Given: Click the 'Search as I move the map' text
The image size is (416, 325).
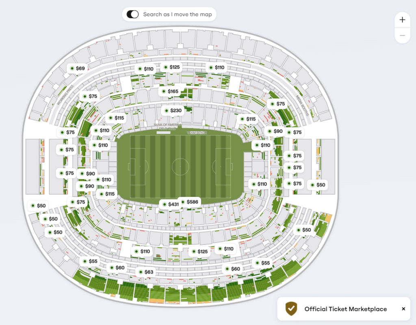Looking at the screenshot, I should tap(178, 15).
